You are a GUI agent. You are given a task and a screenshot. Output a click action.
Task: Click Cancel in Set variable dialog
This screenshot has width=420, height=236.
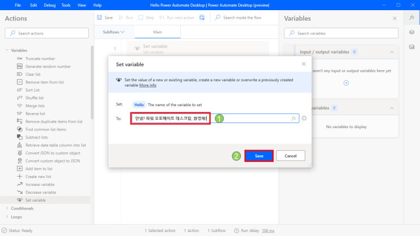(291, 156)
